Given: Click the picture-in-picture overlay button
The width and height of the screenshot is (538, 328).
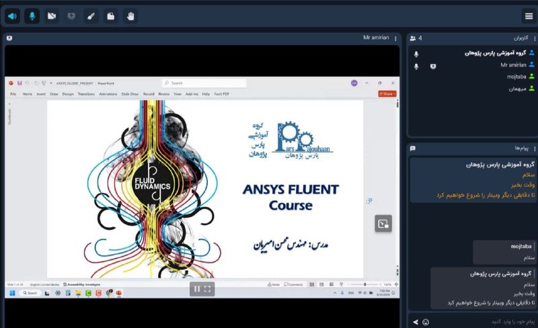Looking at the screenshot, I should (x=383, y=224).
